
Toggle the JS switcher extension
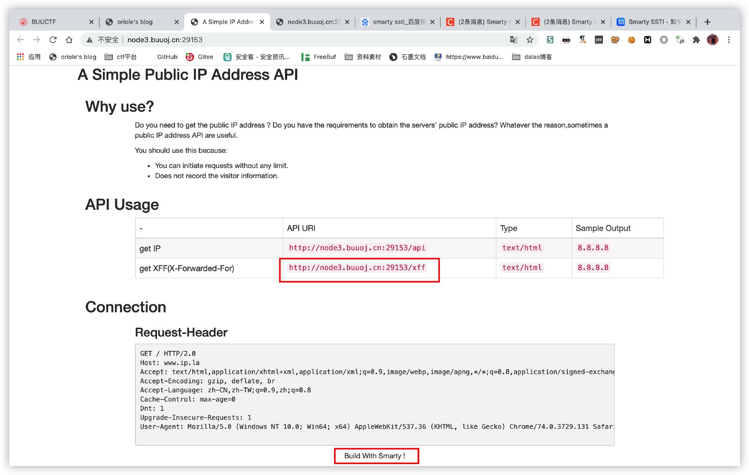click(680, 40)
